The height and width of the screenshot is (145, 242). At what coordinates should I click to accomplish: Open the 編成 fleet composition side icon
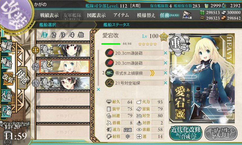[x=6, y=46]
